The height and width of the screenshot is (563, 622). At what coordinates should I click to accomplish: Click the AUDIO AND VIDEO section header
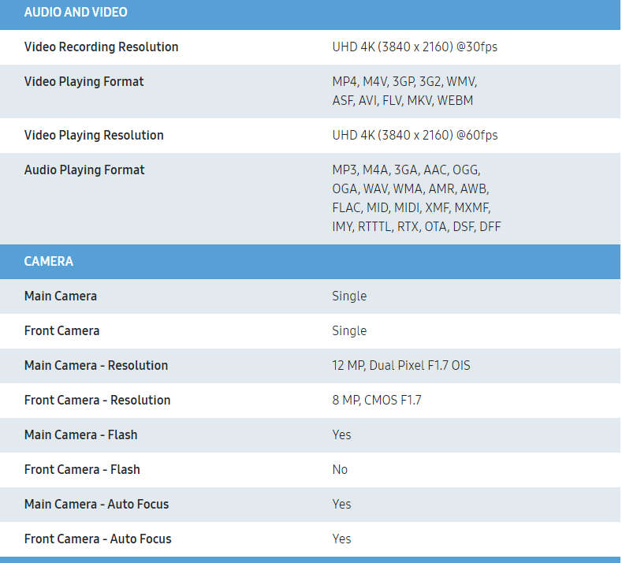[x=76, y=13]
